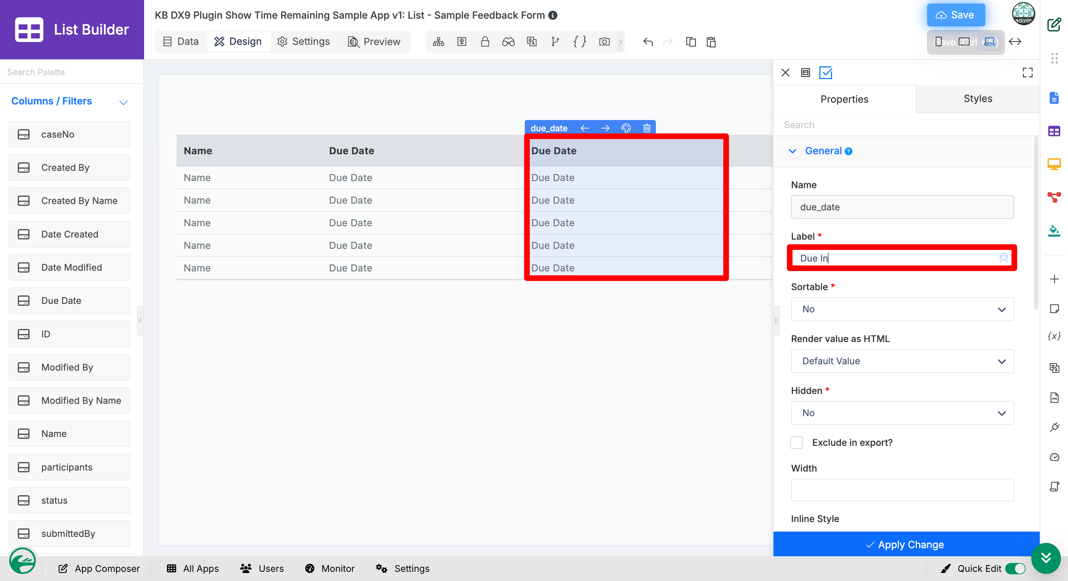Collapse the General properties section
1068x581 pixels.
pos(792,151)
